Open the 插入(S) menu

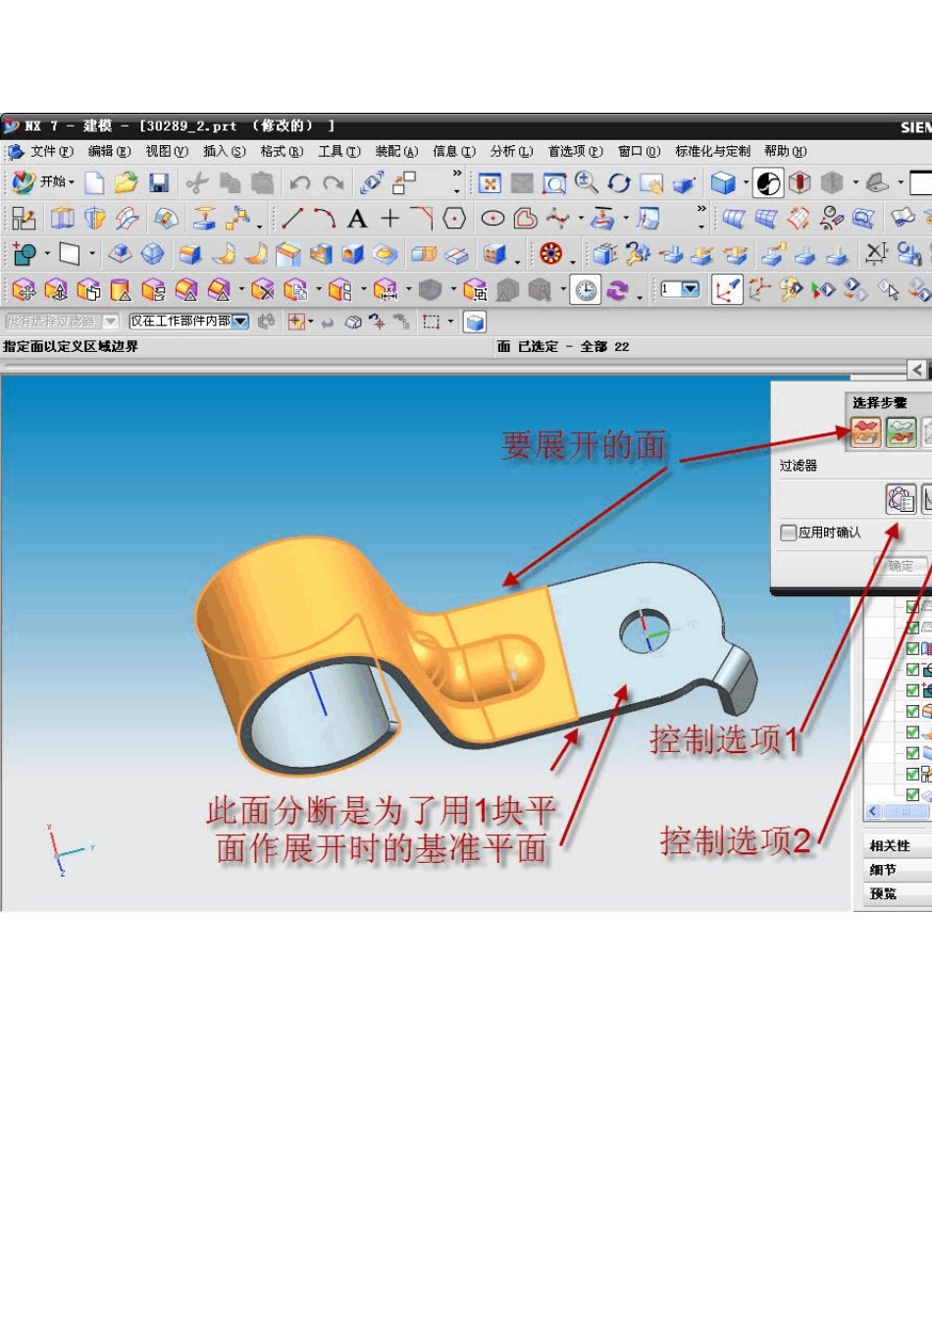(x=225, y=151)
